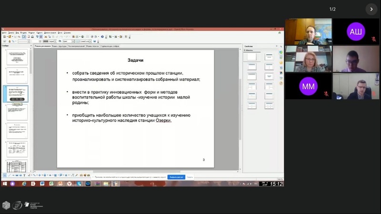Select the arrow selection tool in drawing toolbar
Viewport: 381px width, 214px height.
(x=5, y=175)
